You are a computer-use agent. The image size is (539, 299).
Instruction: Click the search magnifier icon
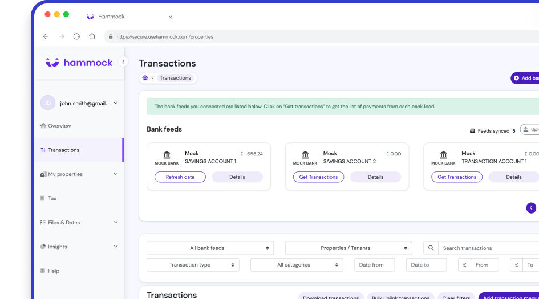pyautogui.click(x=431, y=248)
